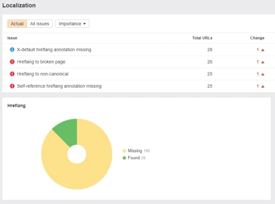The image size is (275, 204).
Task: Click the green Found slice of donut chart
Action: [x=66, y=132]
